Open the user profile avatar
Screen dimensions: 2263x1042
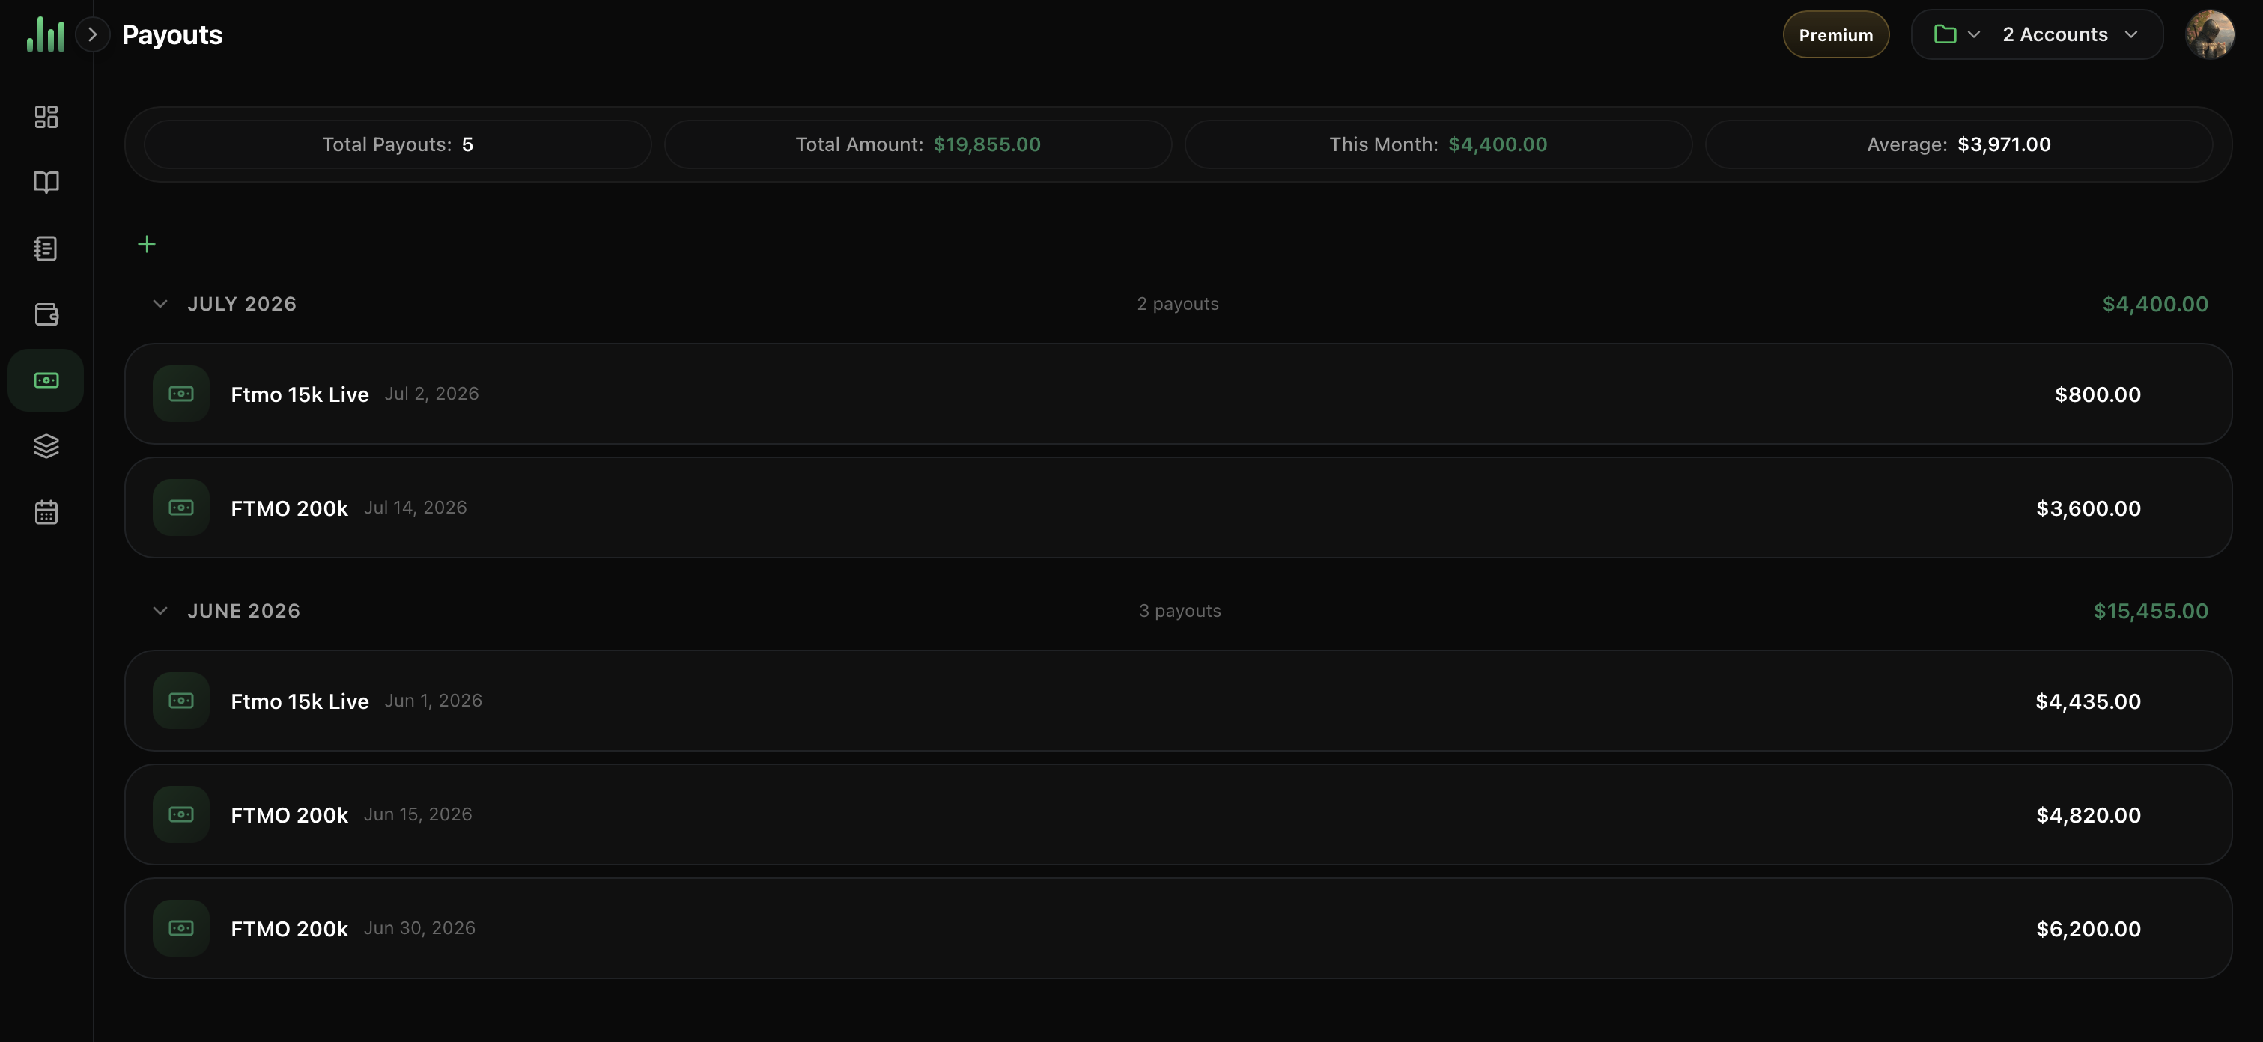[x=2209, y=34]
